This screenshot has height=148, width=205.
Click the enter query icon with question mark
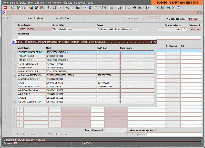(x=31, y=8)
